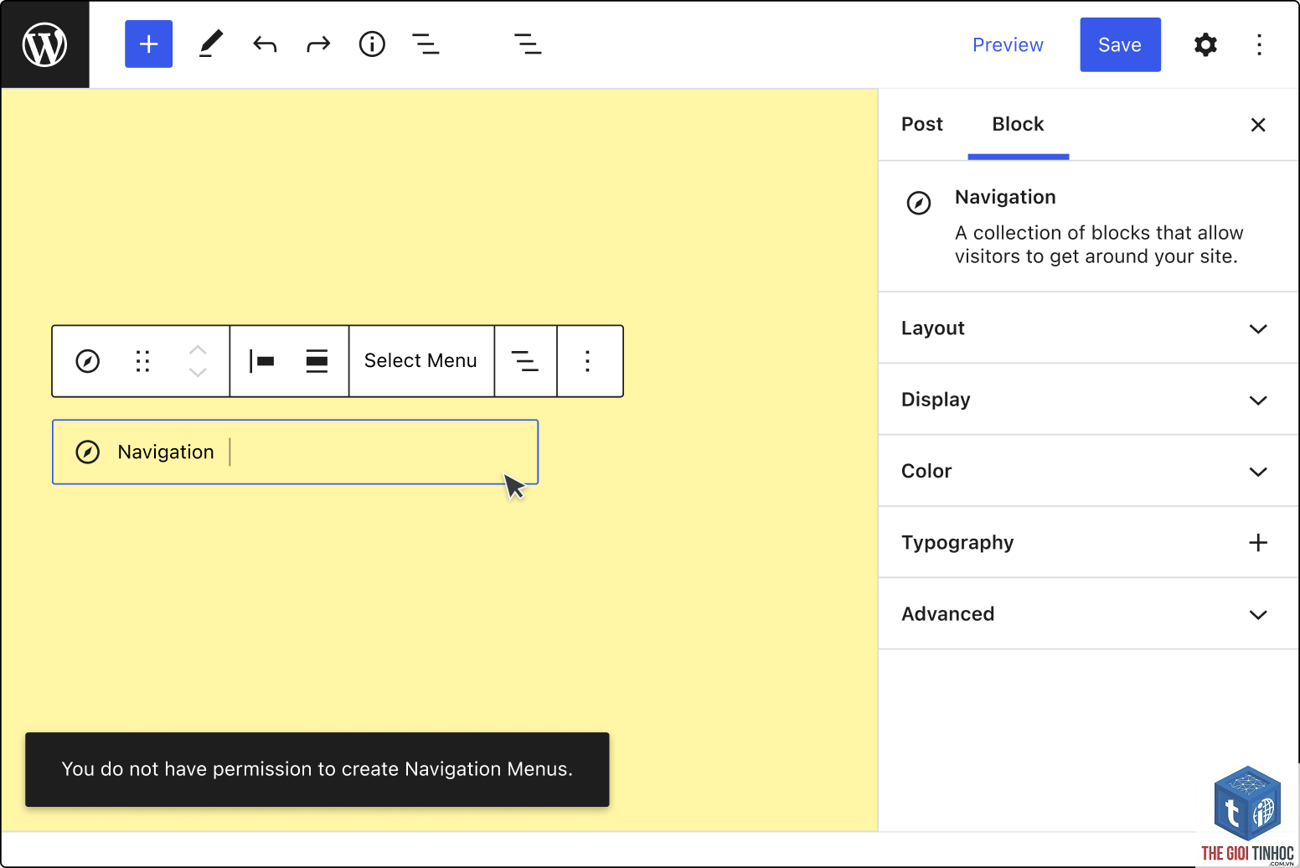Open the top toolbar list view icon
This screenshot has width=1300, height=868.
pyautogui.click(x=426, y=44)
